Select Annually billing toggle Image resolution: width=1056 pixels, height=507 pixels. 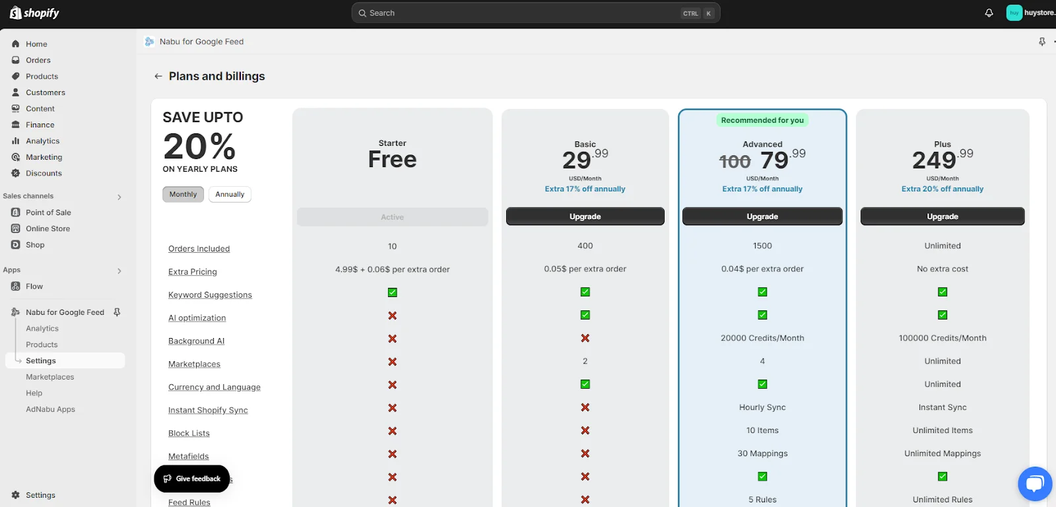(230, 194)
